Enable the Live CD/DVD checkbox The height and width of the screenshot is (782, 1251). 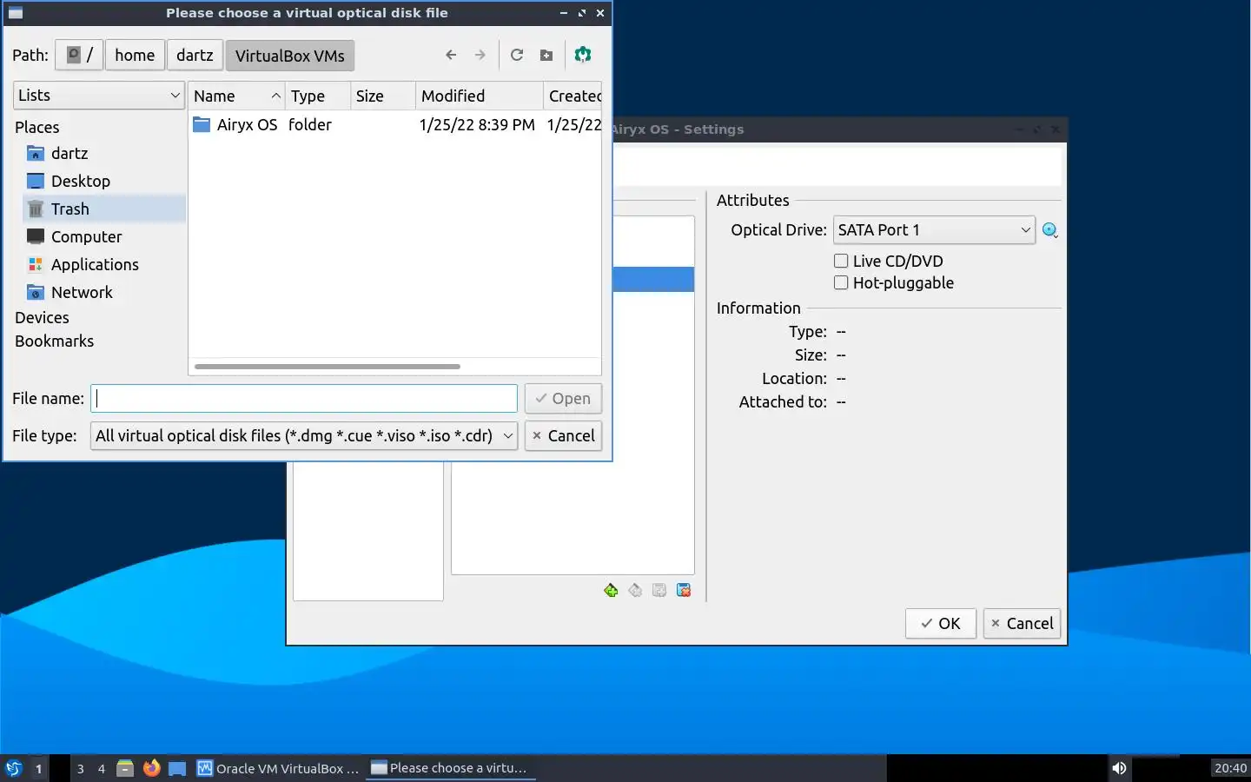[x=841, y=261]
